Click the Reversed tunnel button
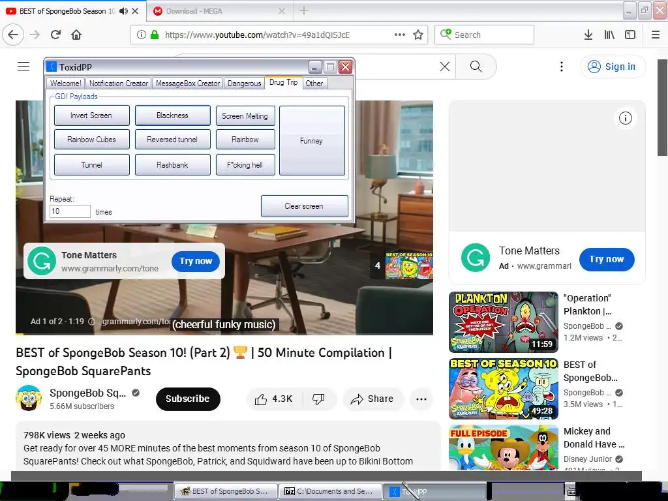The width and height of the screenshot is (668, 501). click(172, 140)
